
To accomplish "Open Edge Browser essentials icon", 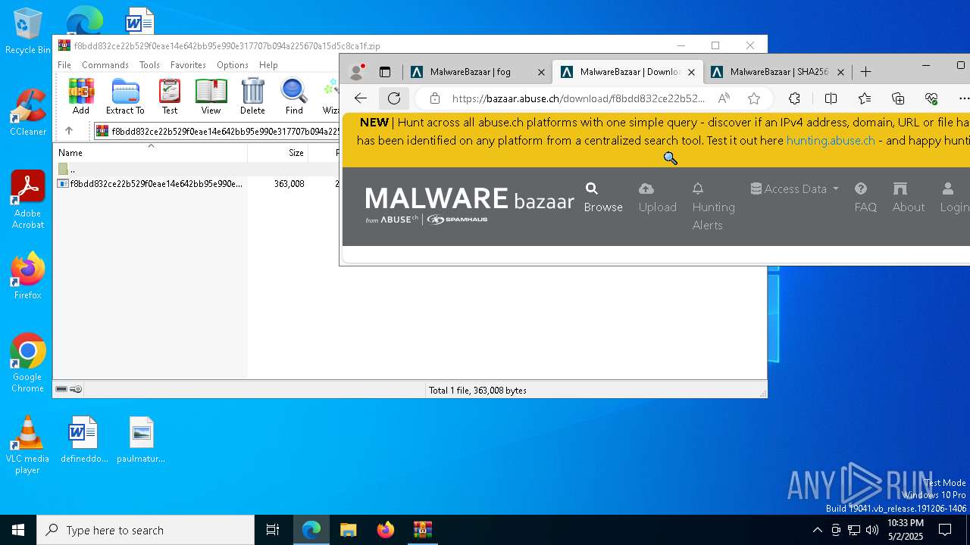I will click(932, 98).
